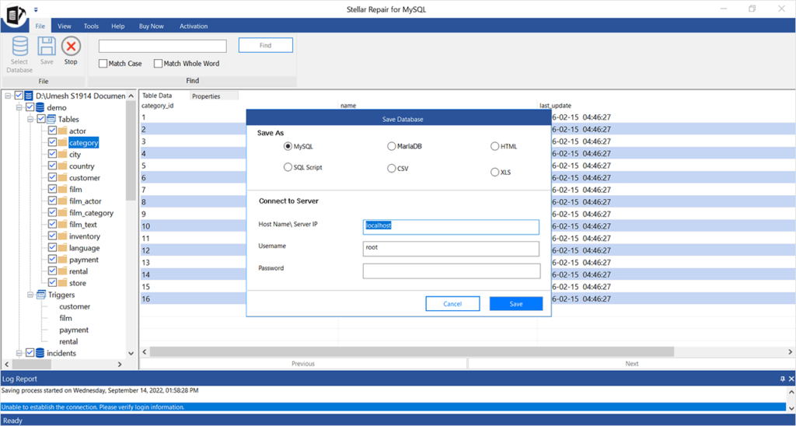Switch to the Table Data tab
This screenshot has height=426, width=796.
coord(157,96)
